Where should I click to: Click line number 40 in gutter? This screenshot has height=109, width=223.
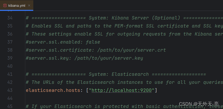click(10, 66)
